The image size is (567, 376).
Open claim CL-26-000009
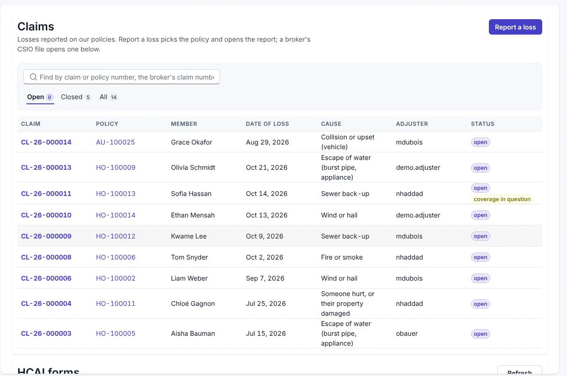[x=46, y=236]
